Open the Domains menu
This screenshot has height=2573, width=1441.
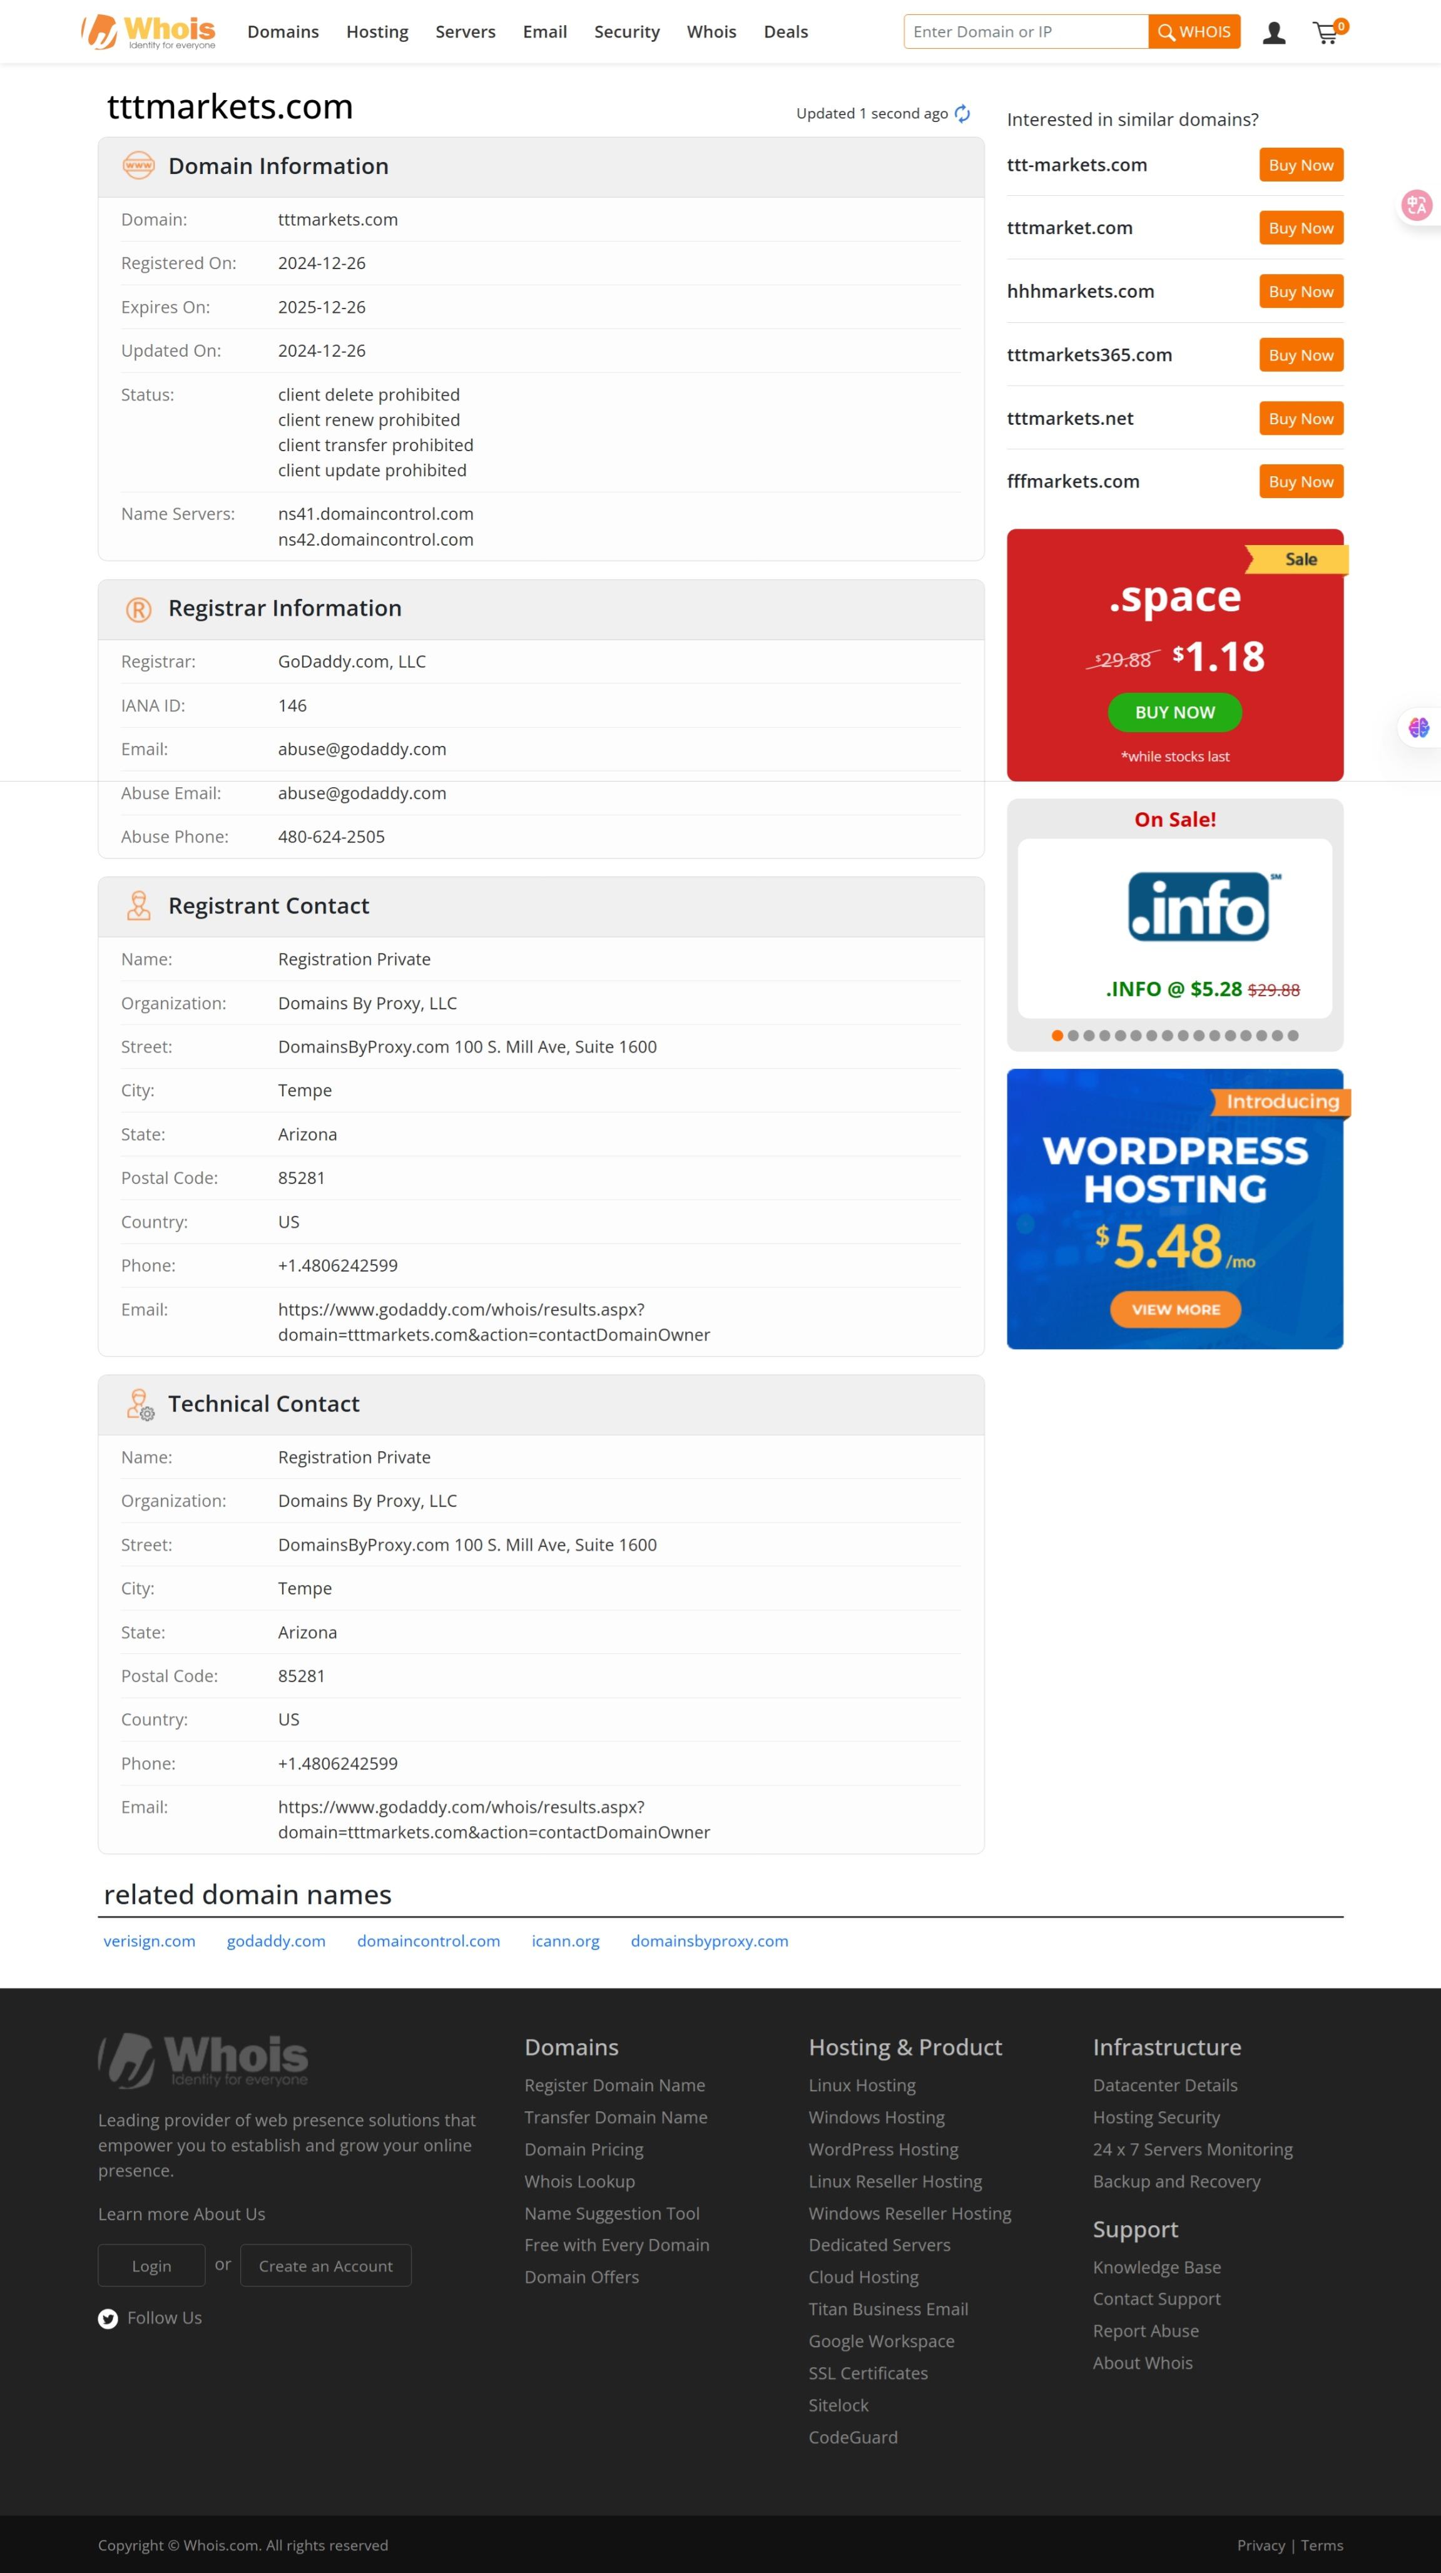[x=283, y=32]
